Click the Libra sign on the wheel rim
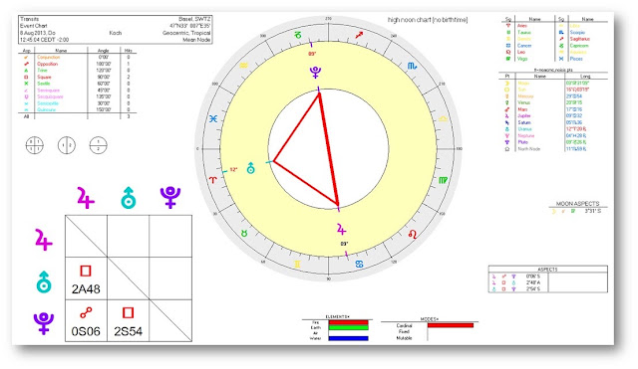 coord(443,118)
